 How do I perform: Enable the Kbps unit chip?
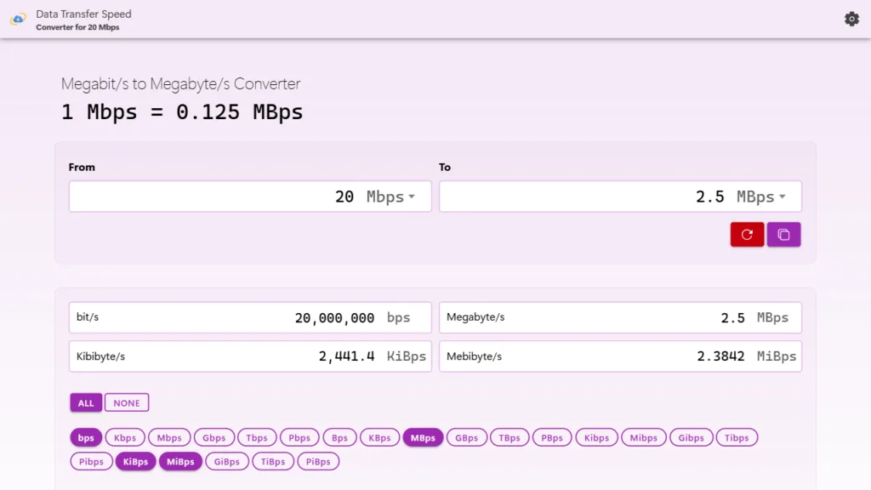pos(125,438)
